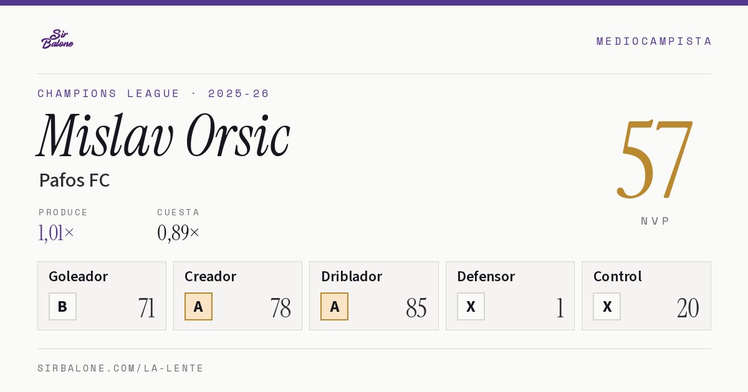Click the gold 57 NVP score

[655, 160]
